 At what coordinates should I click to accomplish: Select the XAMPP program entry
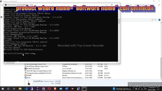71,75
